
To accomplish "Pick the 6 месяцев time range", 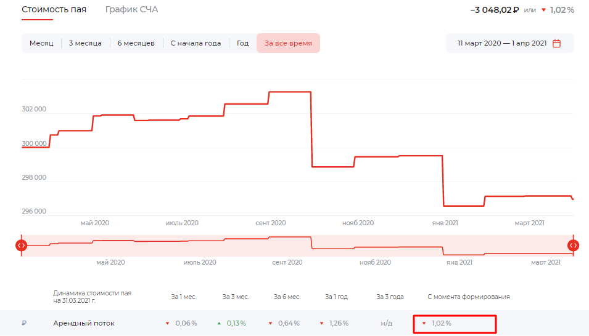I will tap(136, 43).
